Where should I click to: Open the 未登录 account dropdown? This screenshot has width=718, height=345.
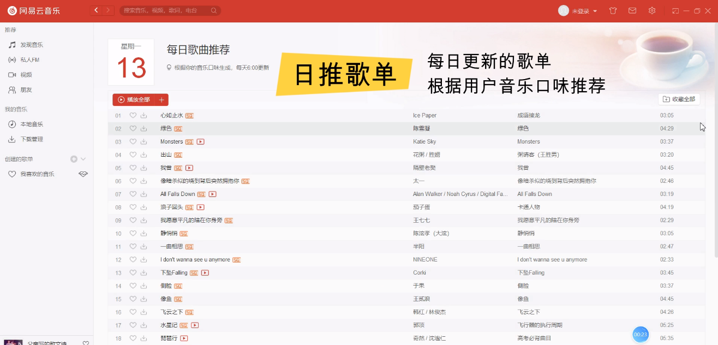tap(577, 10)
